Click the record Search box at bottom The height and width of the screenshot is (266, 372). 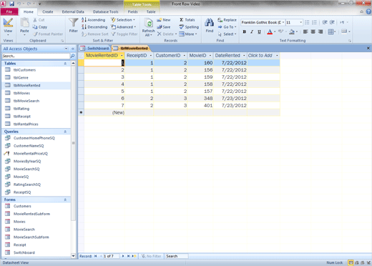177,256
